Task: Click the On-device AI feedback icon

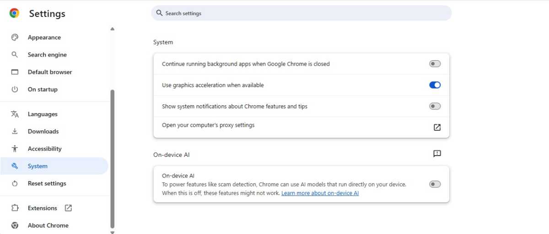Action: click(437, 154)
